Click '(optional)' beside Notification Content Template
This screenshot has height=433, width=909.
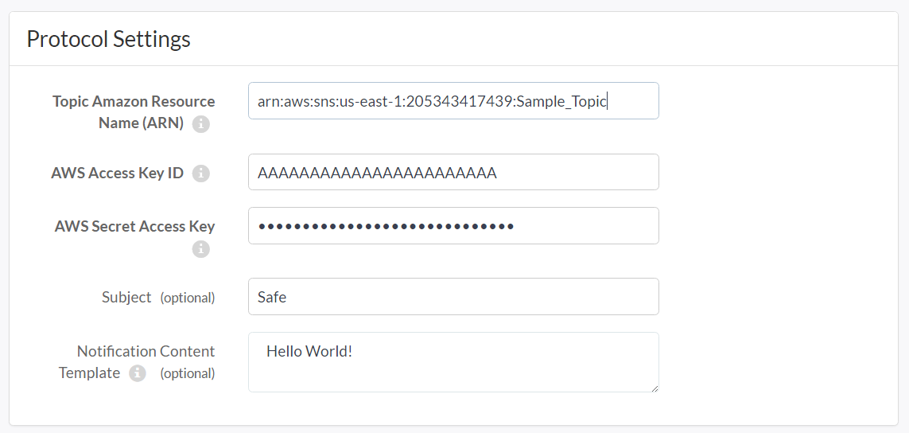click(188, 373)
